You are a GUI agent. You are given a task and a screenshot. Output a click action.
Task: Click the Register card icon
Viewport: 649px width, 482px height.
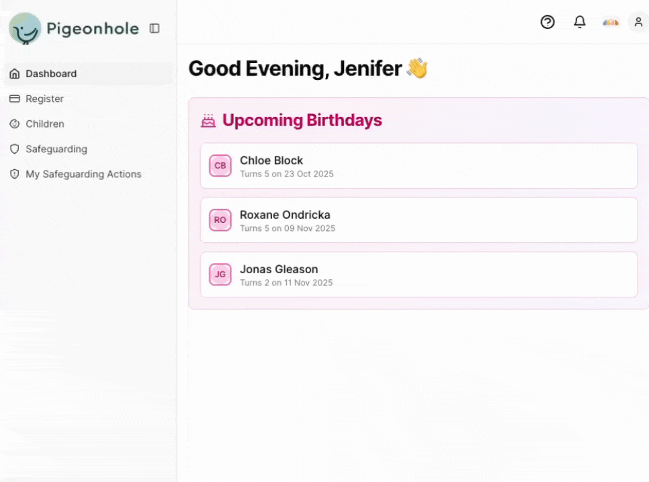coord(15,99)
